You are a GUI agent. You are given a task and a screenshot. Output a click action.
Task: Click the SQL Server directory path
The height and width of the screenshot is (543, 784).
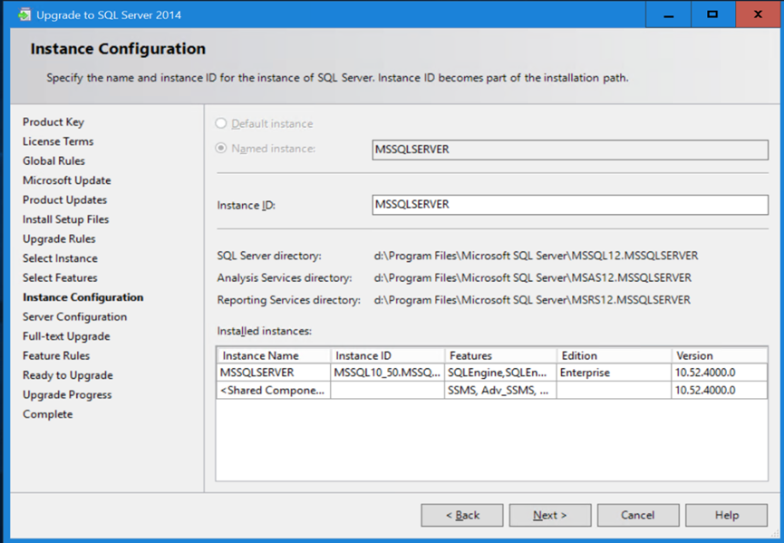(536, 256)
